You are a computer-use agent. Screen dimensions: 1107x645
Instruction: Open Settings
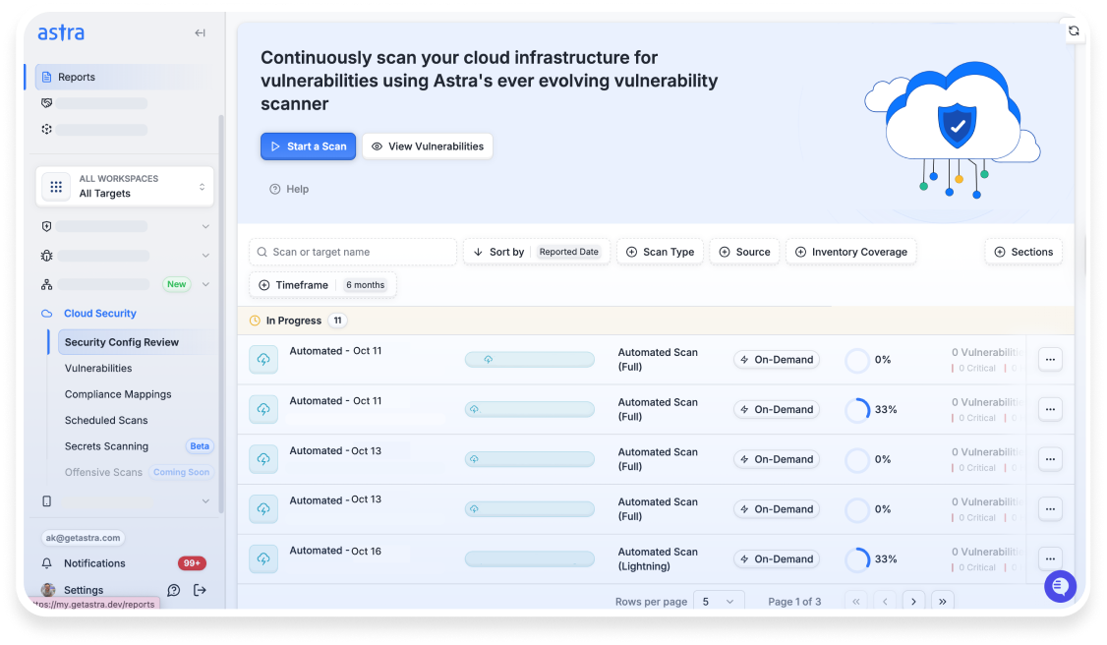(x=84, y=590)
